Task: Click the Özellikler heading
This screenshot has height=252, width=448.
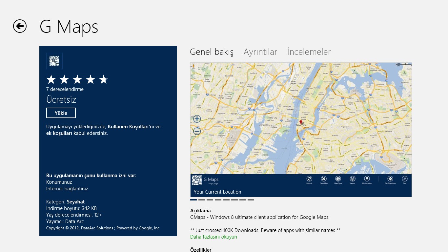Action: (x=201, y=250)
